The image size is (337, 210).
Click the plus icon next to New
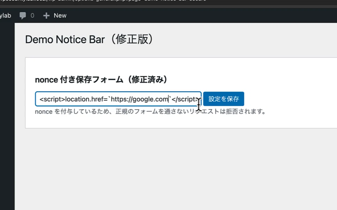(x=46, y=15)
